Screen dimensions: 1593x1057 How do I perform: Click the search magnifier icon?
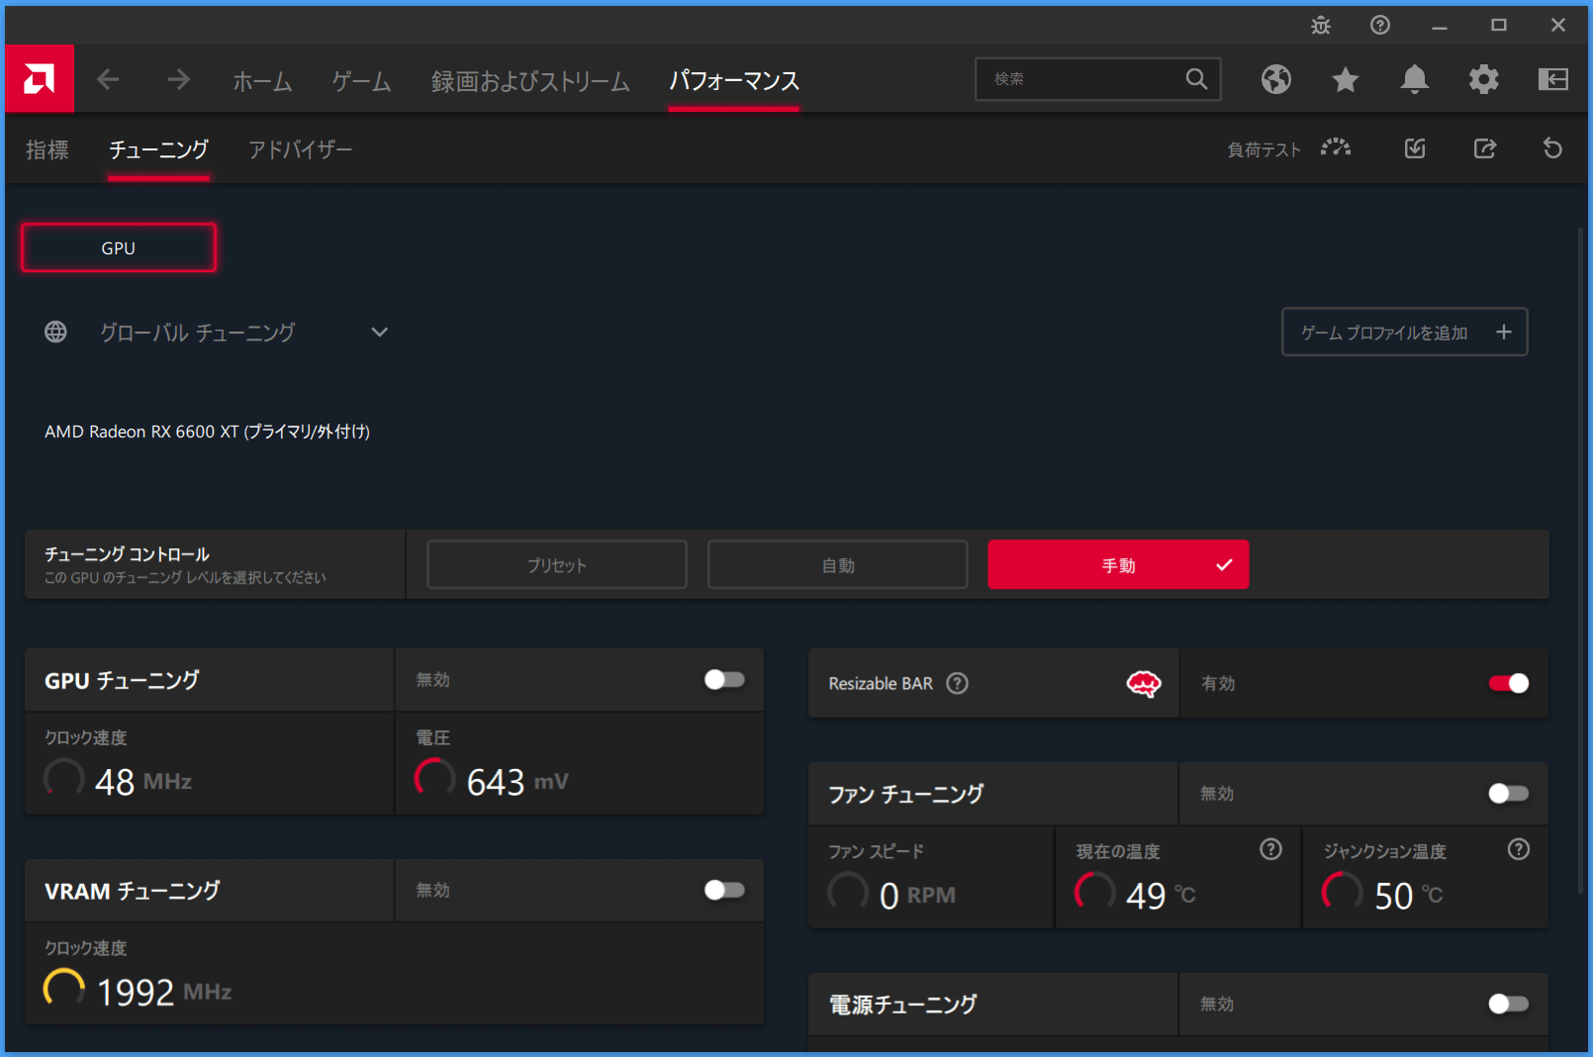(x=1196, y=79)
